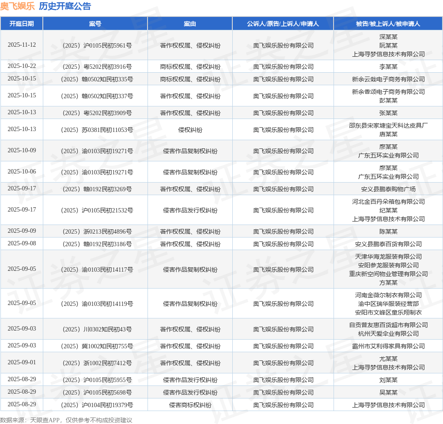
Task: Click the 被告/被上诉人/被申请人 header
Action: (388, 24)
